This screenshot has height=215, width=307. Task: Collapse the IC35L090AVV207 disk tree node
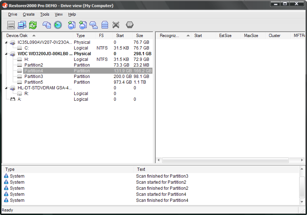tap(6, 42)
